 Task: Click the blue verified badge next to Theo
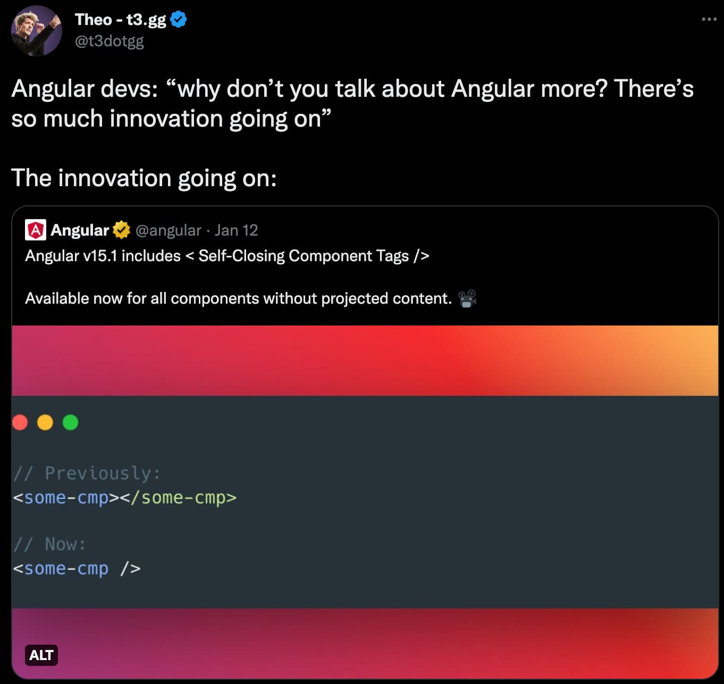[x=178, y=20]
